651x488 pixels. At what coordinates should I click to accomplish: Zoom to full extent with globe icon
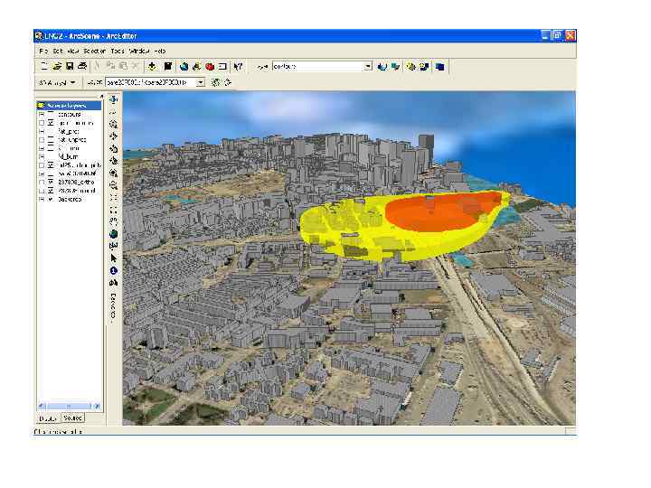point(113,234)
